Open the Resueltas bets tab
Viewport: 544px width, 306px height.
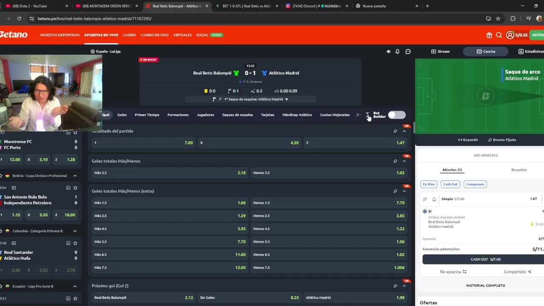pos(519,170)
